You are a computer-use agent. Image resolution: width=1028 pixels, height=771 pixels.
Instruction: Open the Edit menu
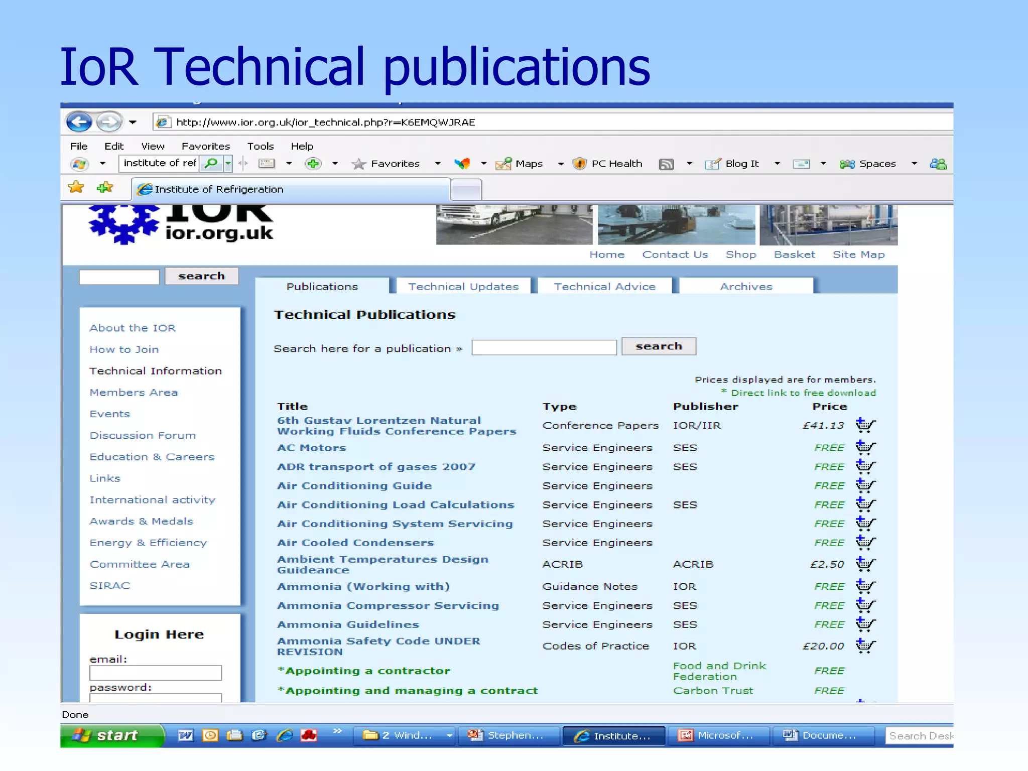pos(114,146)
